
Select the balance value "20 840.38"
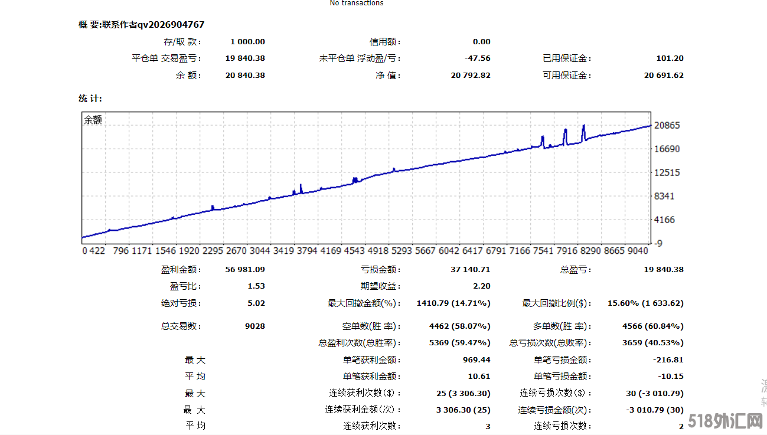[x=245, y=76]
